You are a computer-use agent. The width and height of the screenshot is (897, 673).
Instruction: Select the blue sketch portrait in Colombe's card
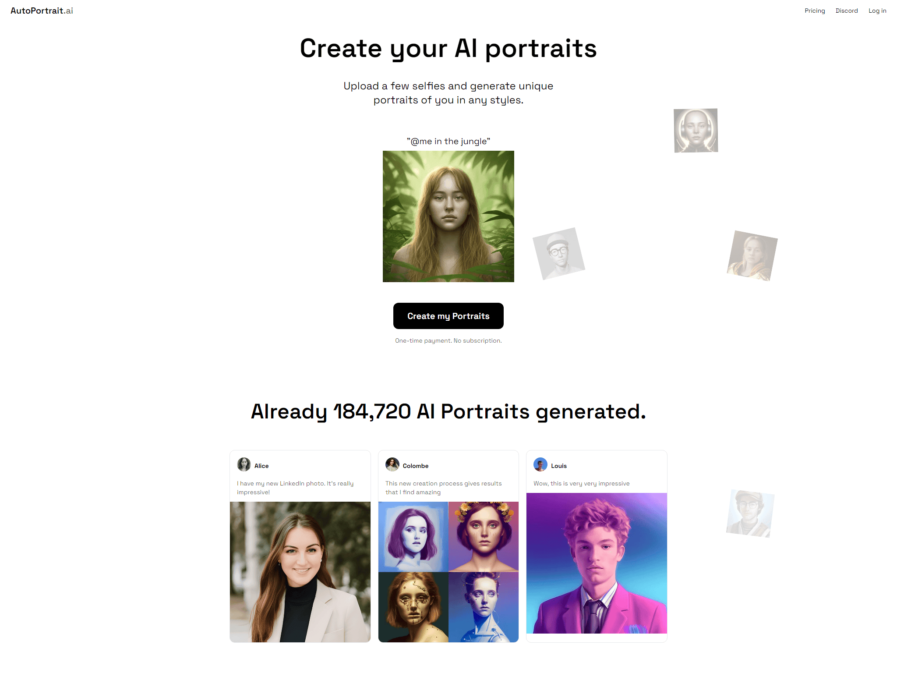[413, 537]
